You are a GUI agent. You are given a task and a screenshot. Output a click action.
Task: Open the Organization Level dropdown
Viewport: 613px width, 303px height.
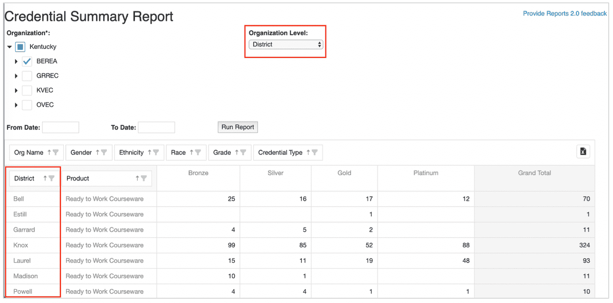(x=286, y=45)
